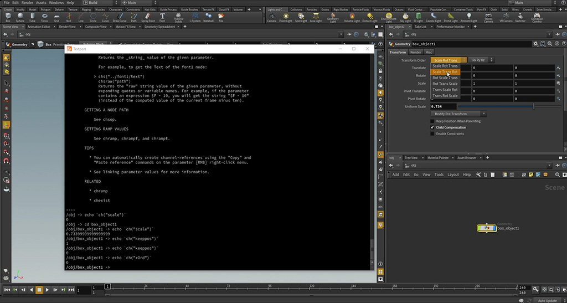Screen dimensions: 567x303
Task: Click the box_object1 node in network
Action: point(487,228)
